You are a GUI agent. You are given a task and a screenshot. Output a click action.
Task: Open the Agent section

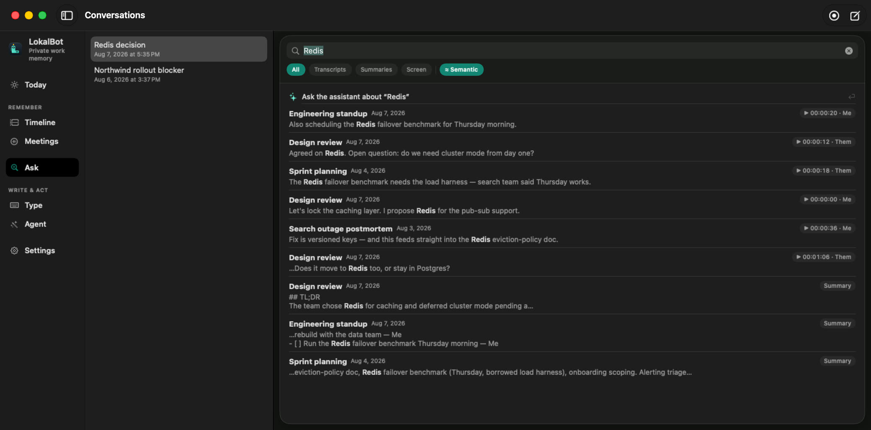pyautogui.click(x=42, y=224)
